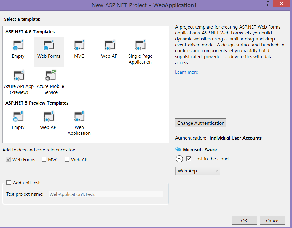Collapse the Microsoft Azure section chevron
Image resolution: width=292 pixels, height=228 pixels.
point(179,159)
